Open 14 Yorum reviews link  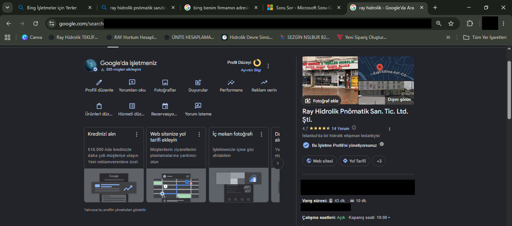click(x=340, y=129)
